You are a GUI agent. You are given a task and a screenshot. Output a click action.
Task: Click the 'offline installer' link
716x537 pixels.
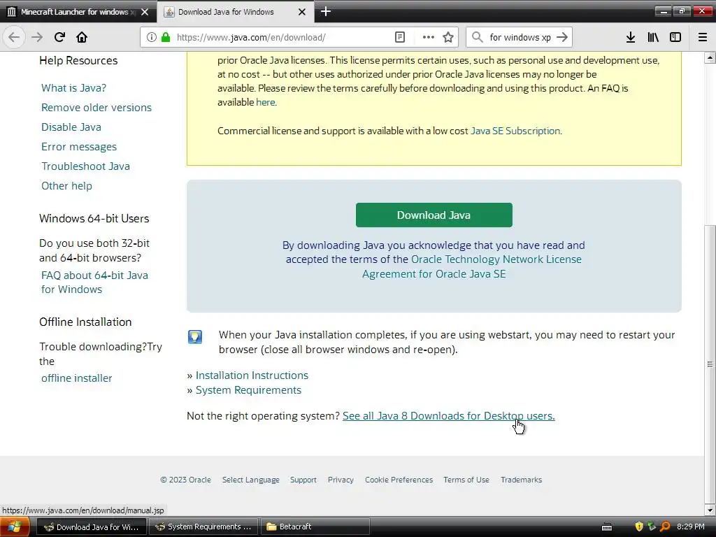coord(77,378)
